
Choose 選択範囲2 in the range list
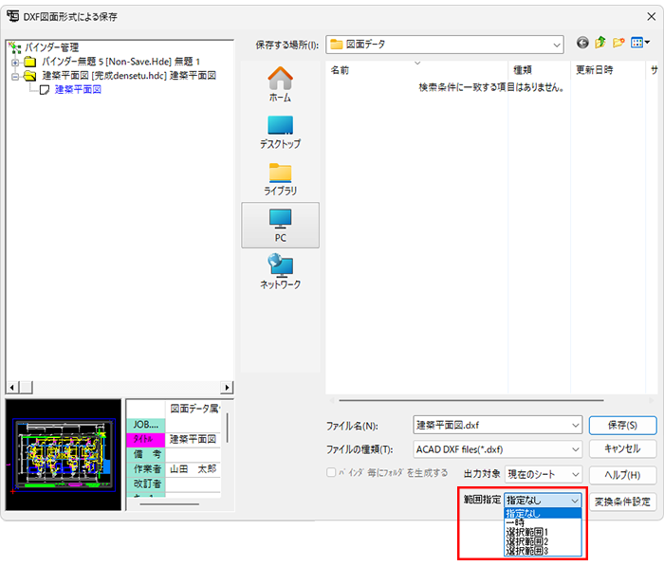[543, 541]
